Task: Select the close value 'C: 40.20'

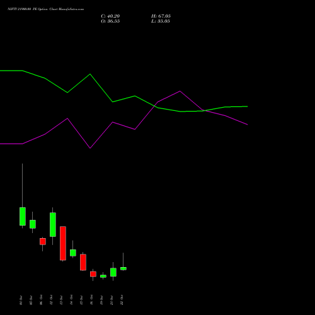Action: [x=110, y=16]
